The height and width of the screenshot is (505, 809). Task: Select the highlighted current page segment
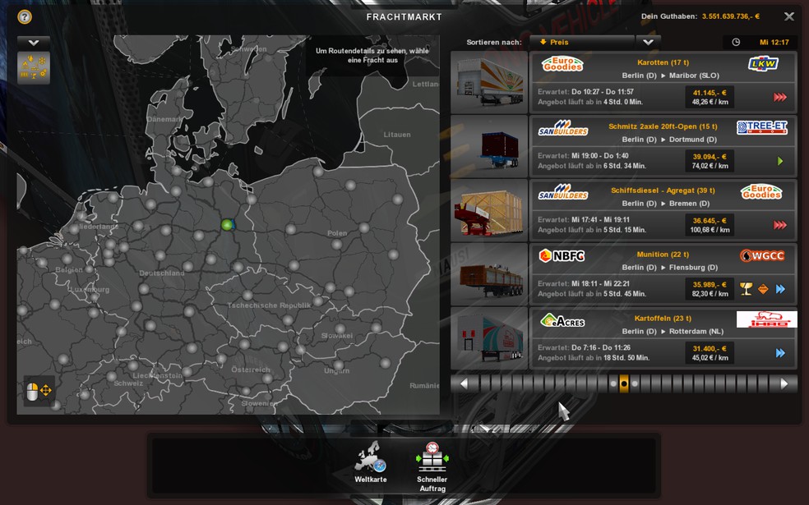coord(624,384)
